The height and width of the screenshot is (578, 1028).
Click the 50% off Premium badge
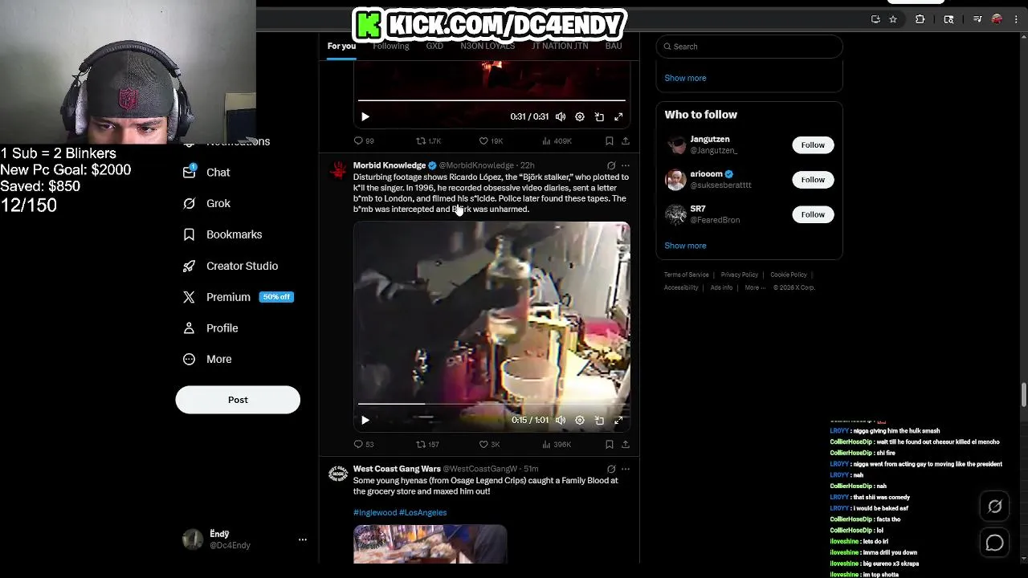276,297
